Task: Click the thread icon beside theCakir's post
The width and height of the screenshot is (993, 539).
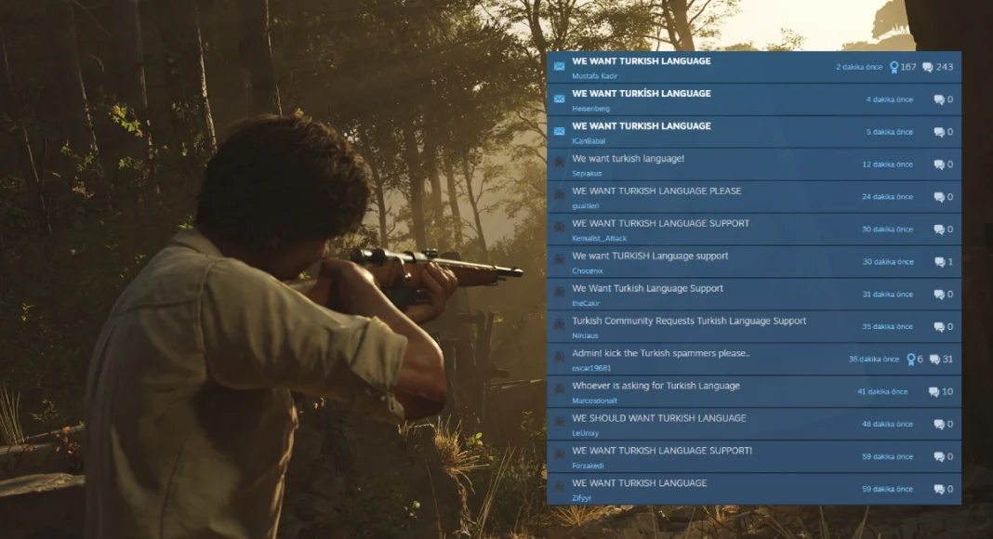Action: pyautogui.click(x=559, y=292)
